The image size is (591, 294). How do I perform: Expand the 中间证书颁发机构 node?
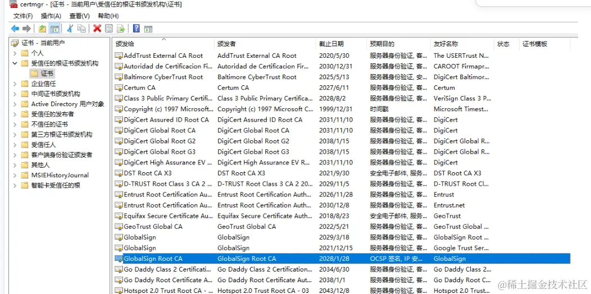tap(15, 94)
